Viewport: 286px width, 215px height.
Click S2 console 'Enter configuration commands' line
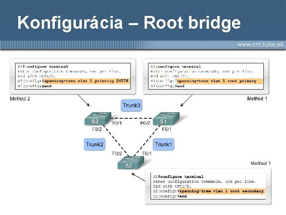205,182
